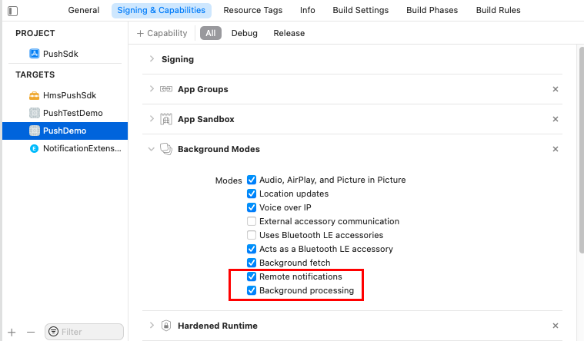
Task: Toggle the navigator sidebar icon
Action: point(12,11)
